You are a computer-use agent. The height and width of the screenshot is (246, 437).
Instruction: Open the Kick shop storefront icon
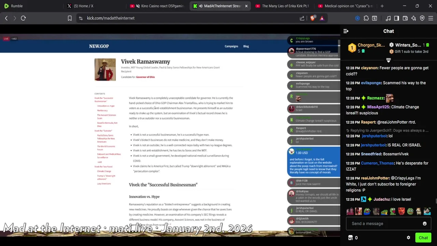[350, 238]
